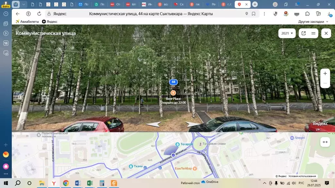Image resolution: width=335 pixels, height=188 pixels.
Task: Add a sidebar app with plus icon
Action: pyautogui.click(x=6, y=145)
